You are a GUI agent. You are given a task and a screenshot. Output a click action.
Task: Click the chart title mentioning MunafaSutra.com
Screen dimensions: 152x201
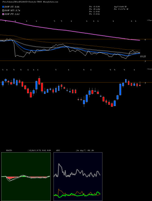coord(30,2)
